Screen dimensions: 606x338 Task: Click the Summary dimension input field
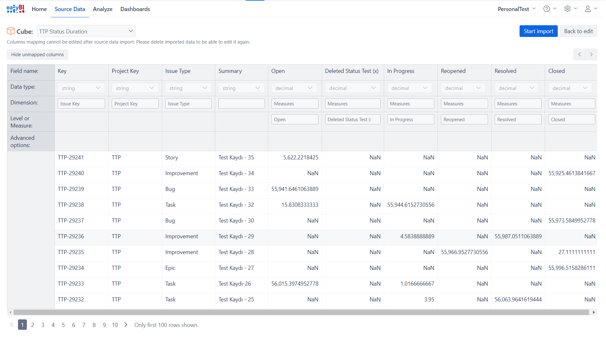click(241, 104)
